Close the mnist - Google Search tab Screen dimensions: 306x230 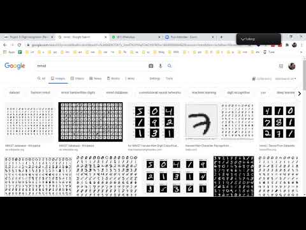106,37
